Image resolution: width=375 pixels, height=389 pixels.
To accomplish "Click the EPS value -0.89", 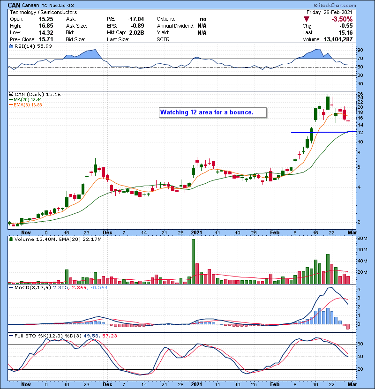I will point(137,26).
